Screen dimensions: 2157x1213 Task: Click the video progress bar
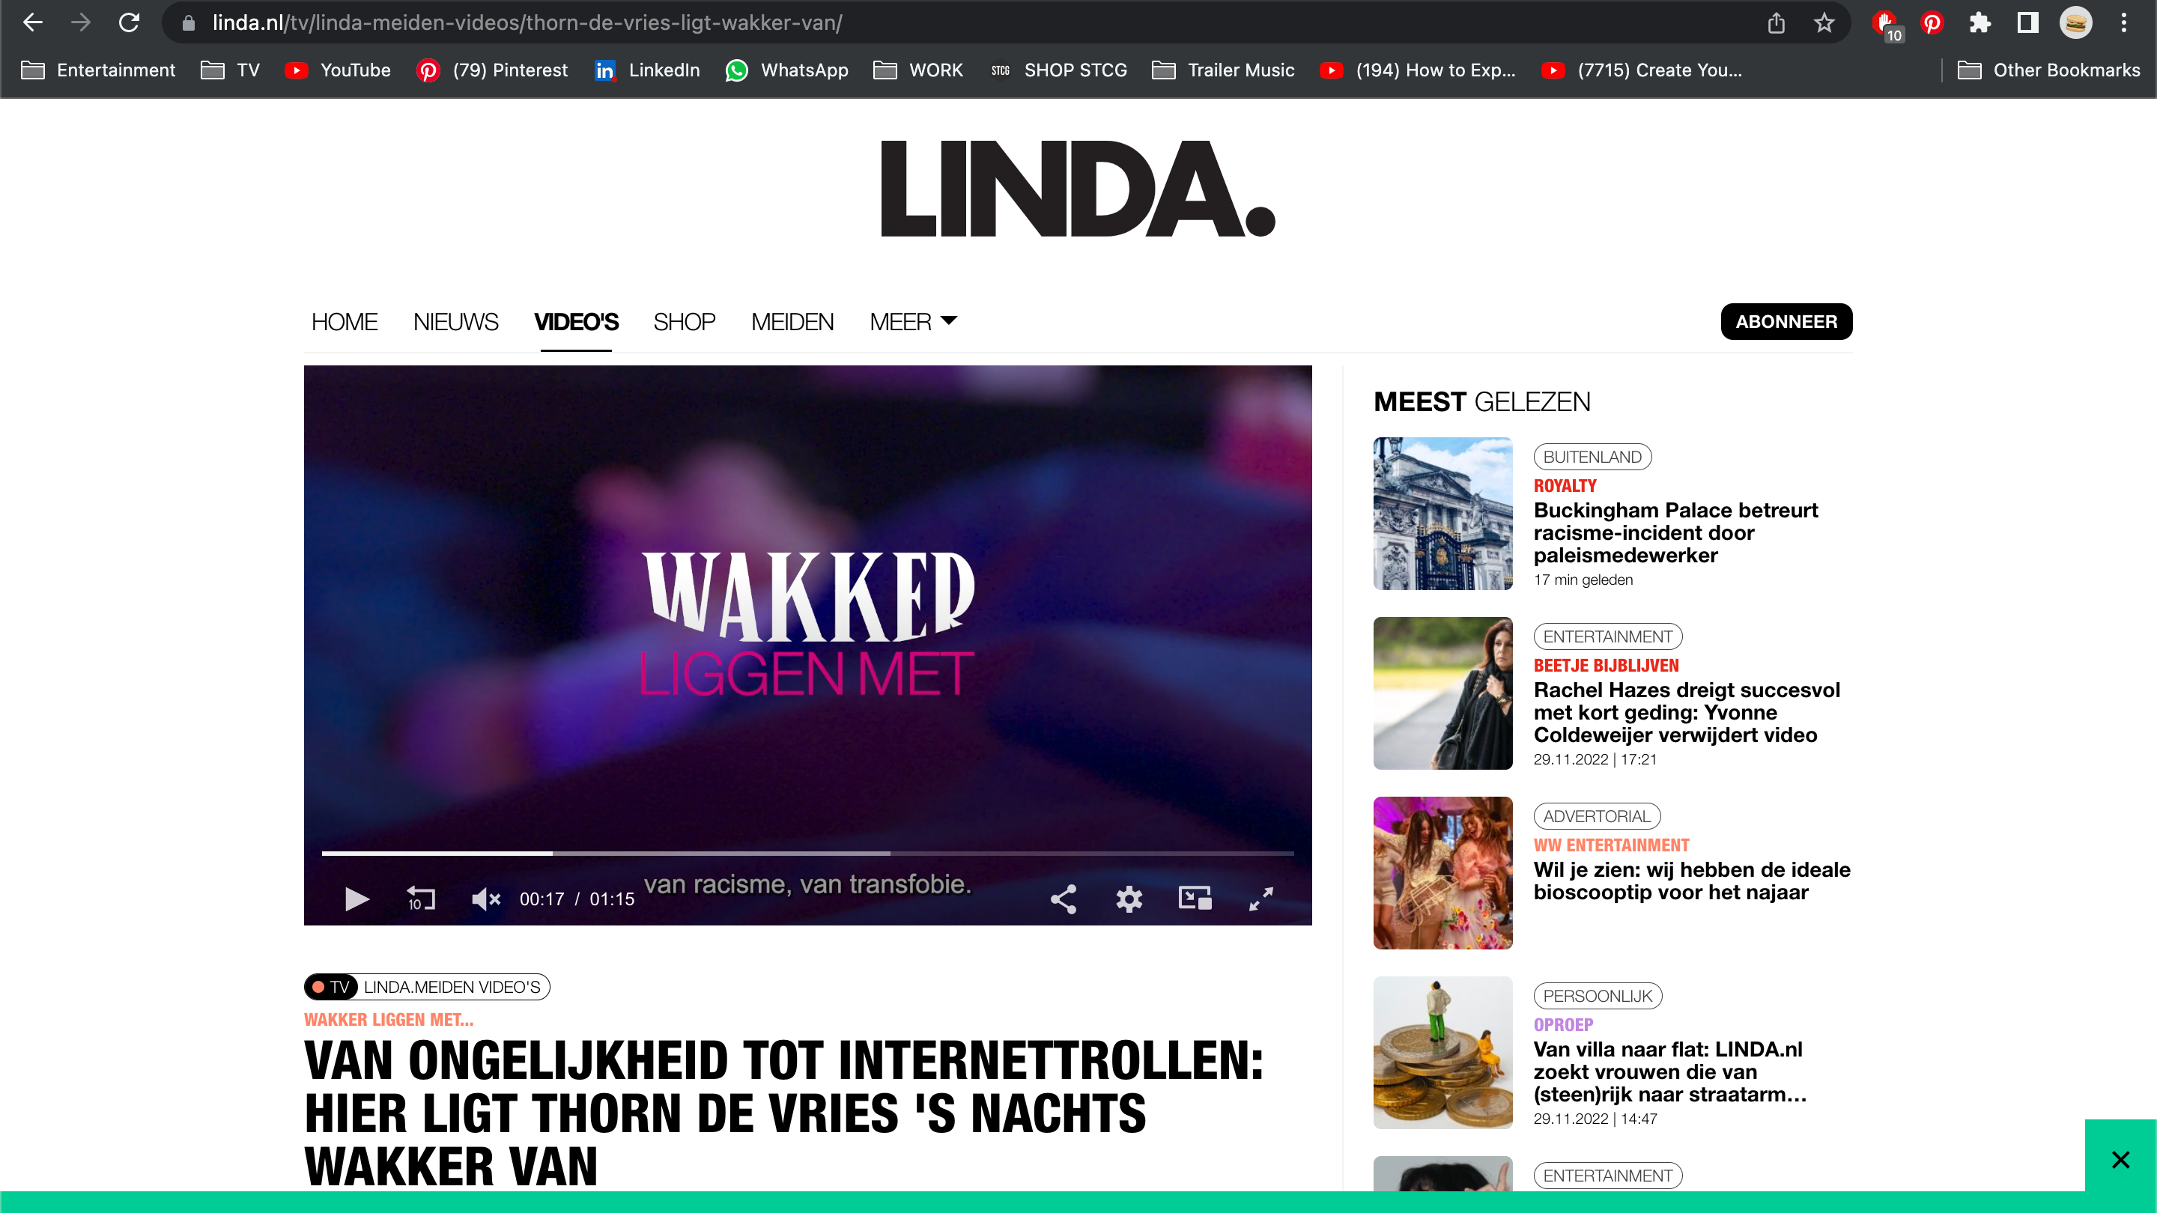[808, 853]
